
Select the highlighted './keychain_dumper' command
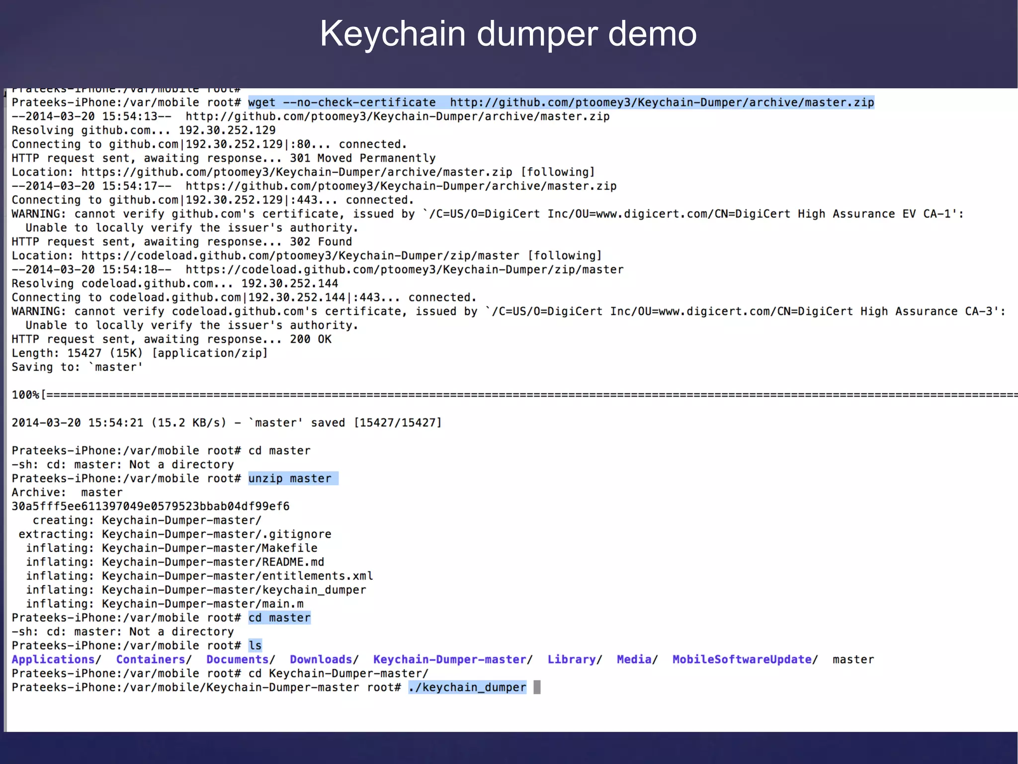click(467, 687)
